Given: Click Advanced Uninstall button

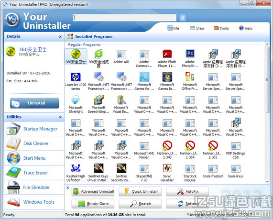Looking at the screenshot, I should point(93,191).
